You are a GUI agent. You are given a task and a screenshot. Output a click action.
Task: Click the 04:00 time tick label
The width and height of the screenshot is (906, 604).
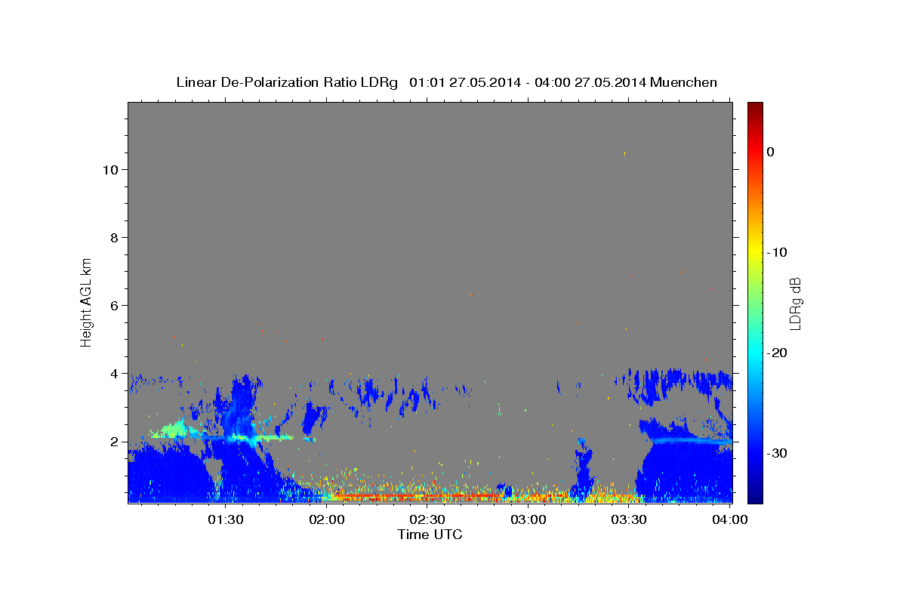(x=730, y=519)
